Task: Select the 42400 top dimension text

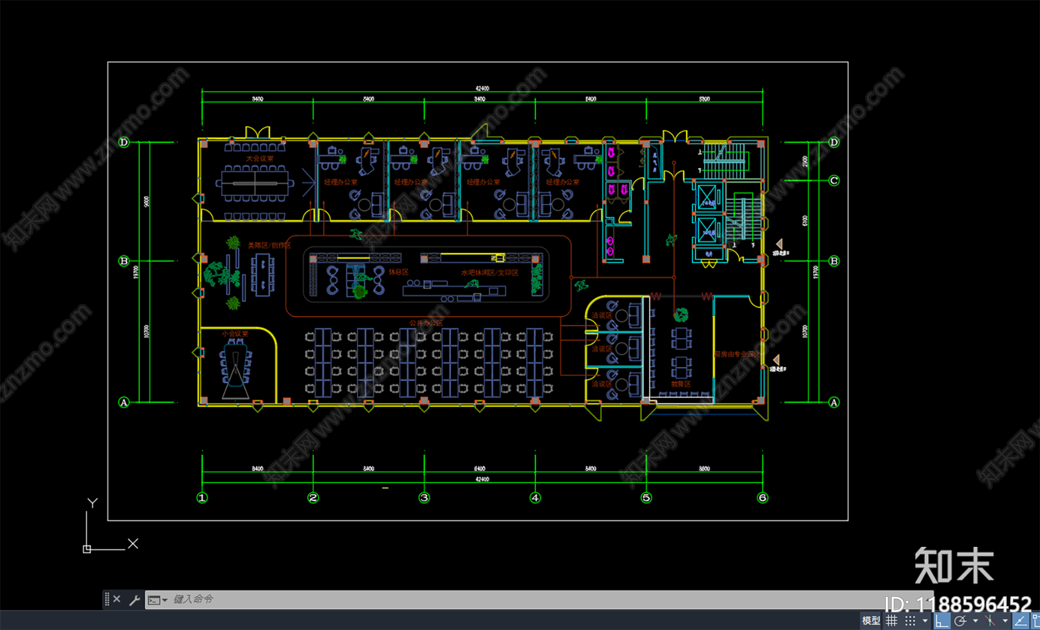Action: 482,88
